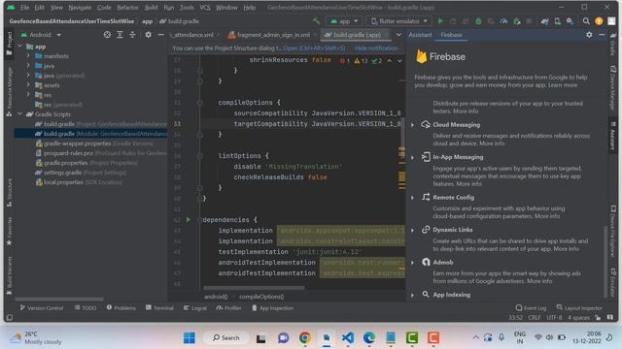This screenshot has height=349, width=622.
Task: Select gradle.properties in project tree
Action: pyautogui.click(x=87, y=163)
